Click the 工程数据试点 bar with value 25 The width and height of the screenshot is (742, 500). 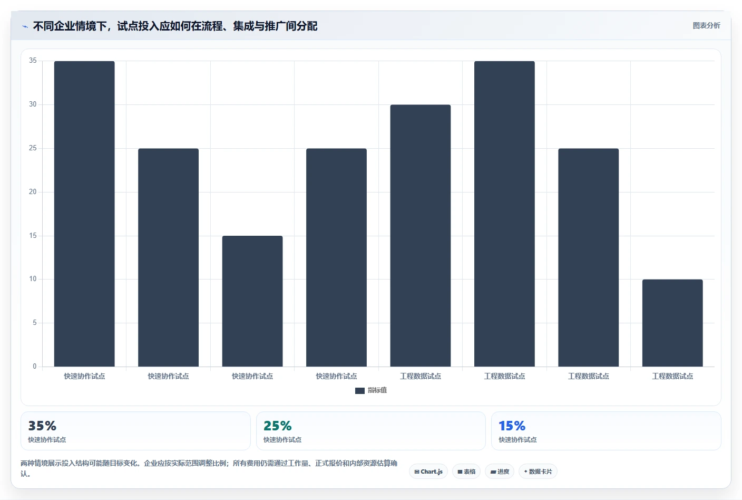[589, 257]
